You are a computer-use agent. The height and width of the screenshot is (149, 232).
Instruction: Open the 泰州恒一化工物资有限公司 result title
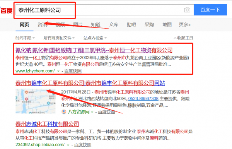[94, 50]
